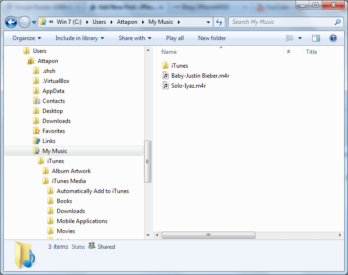
Task: Select Solo-Iyaz.m4r file icon
Action: tap(166, 85)
